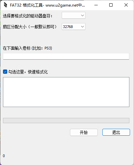The width and height of the screenshot is (134, 165).
Task: Click the 选择要格式化的驱动器盘符 label
Action: (x=27, y=16)
